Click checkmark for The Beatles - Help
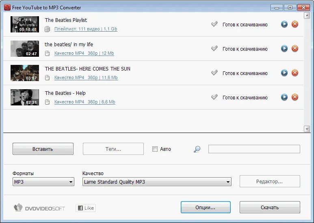Screen dimensions: 314x223 point(214,97)
